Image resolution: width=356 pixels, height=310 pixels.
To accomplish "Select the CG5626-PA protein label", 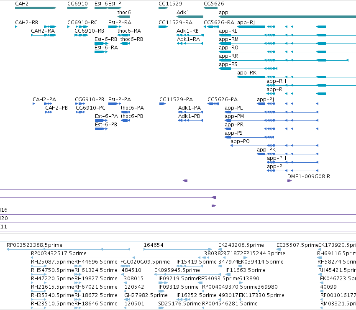I will [x=223, y=100].
